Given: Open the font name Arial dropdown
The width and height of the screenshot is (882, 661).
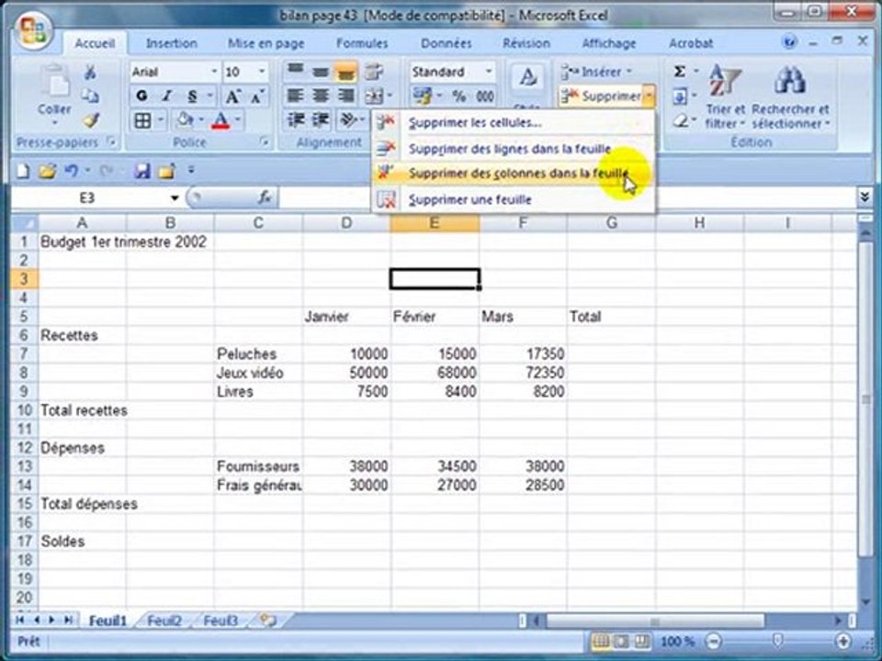Looking at the screenshot, I should [214, 72].
